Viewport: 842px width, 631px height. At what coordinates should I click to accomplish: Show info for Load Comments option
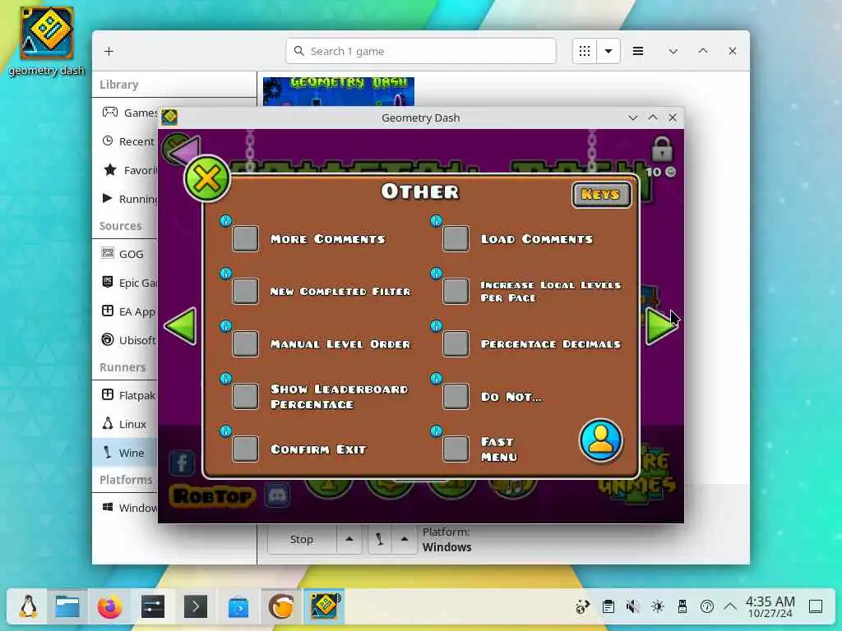[436, 220]
